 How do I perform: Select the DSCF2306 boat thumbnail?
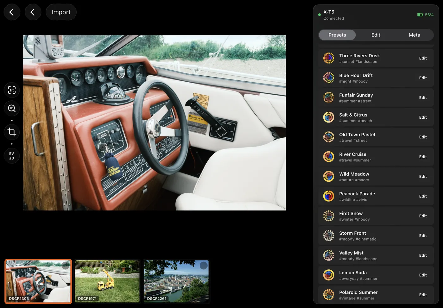[x=38, y=281]
